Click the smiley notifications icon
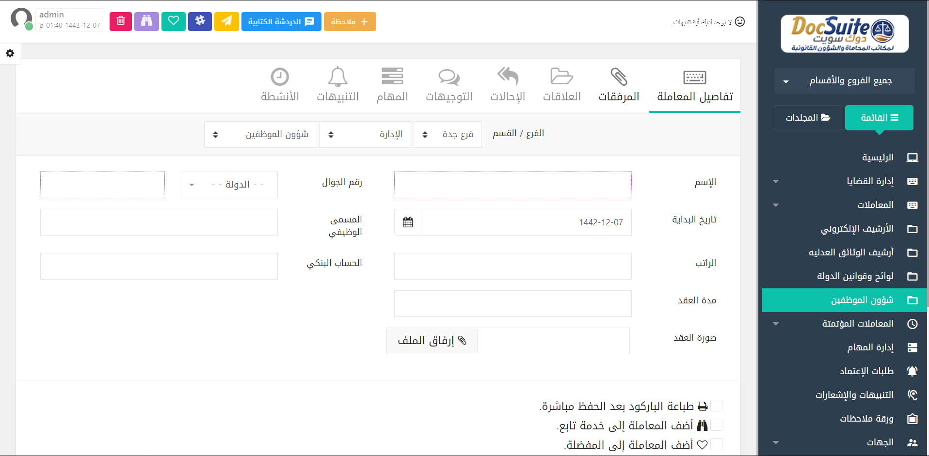This screenshot has height=456, width=929. tap(739, 22)
